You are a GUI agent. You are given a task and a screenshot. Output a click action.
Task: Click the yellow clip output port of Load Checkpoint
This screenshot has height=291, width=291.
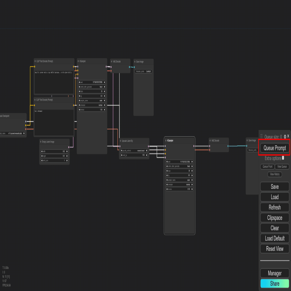(x=25, y=125)
